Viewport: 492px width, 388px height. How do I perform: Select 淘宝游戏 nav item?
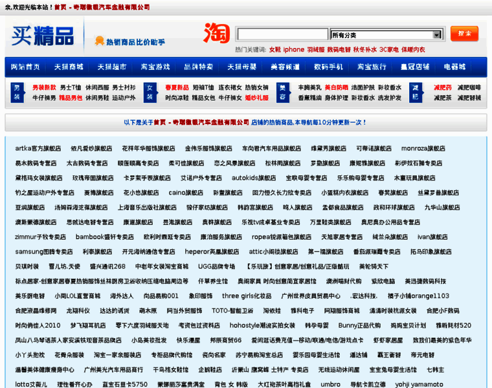click(x=155, y=67)
